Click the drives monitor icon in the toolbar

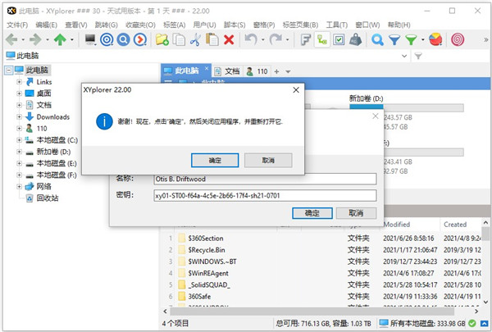pos(90,39)
